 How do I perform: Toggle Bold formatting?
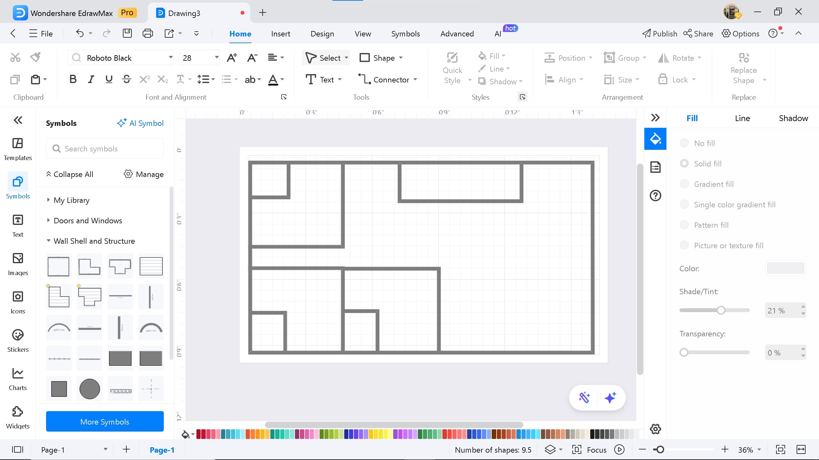73,79
